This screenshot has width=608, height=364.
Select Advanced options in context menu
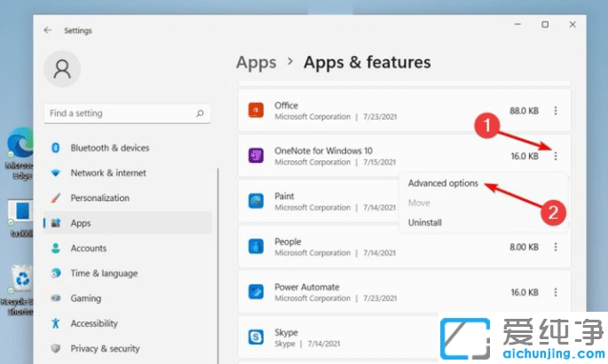pyautogui.click(x=443, y=183)
